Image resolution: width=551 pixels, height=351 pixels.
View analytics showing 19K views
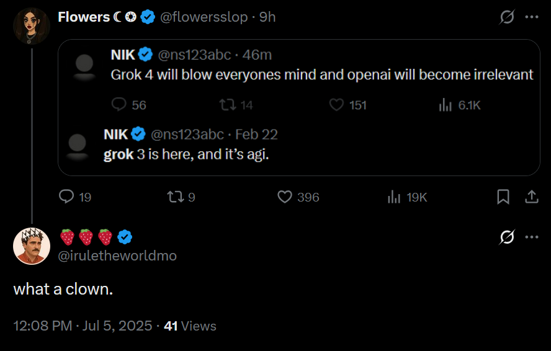tap(394, 197)
